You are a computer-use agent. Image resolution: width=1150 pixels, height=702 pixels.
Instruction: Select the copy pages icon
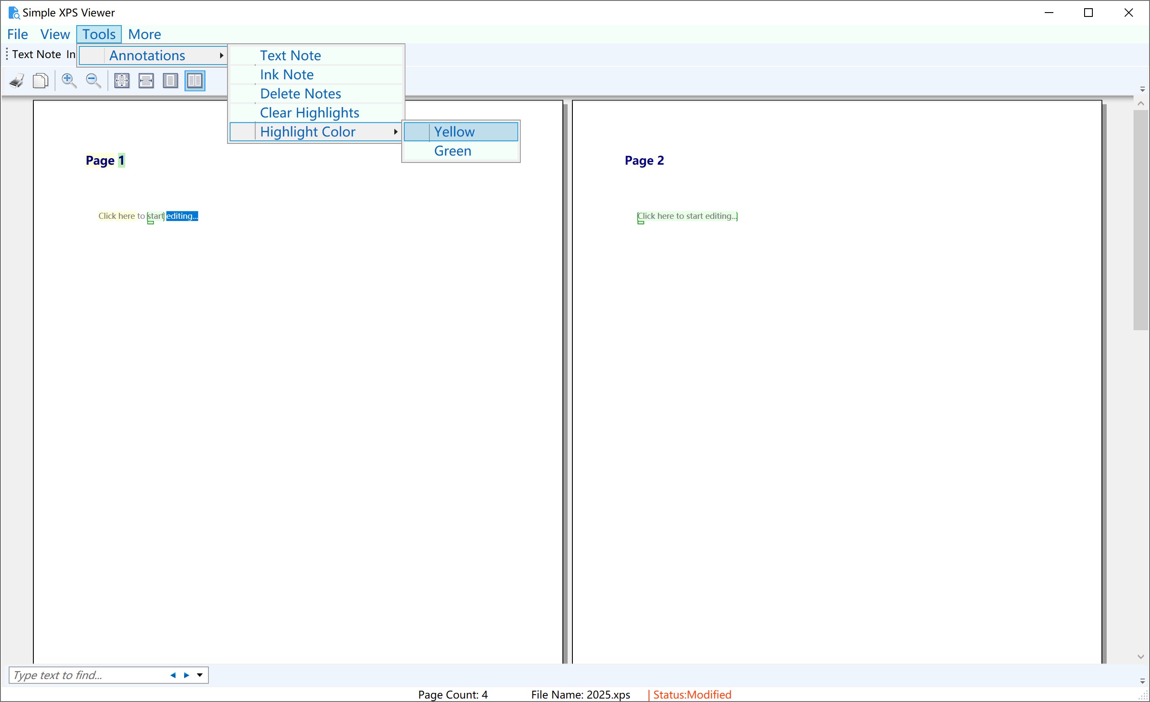(x=41, y=80)
